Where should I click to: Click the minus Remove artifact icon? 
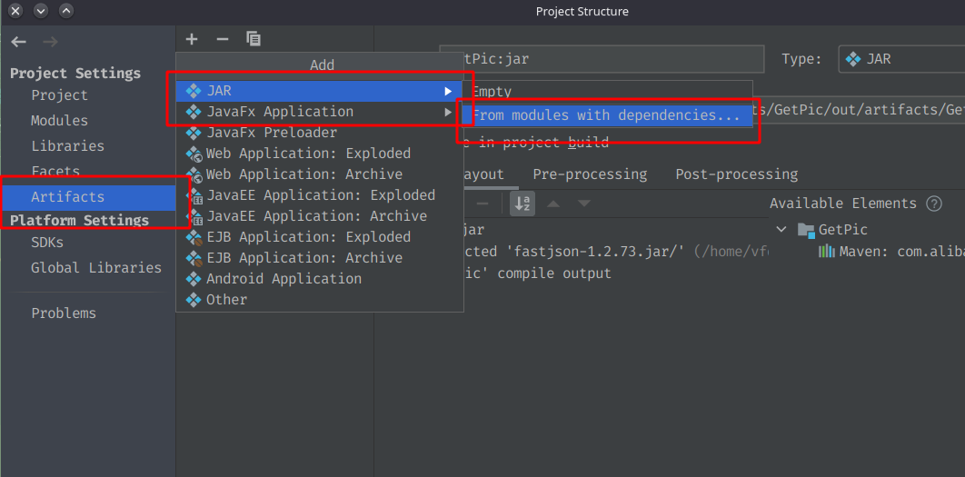[223, 39]
